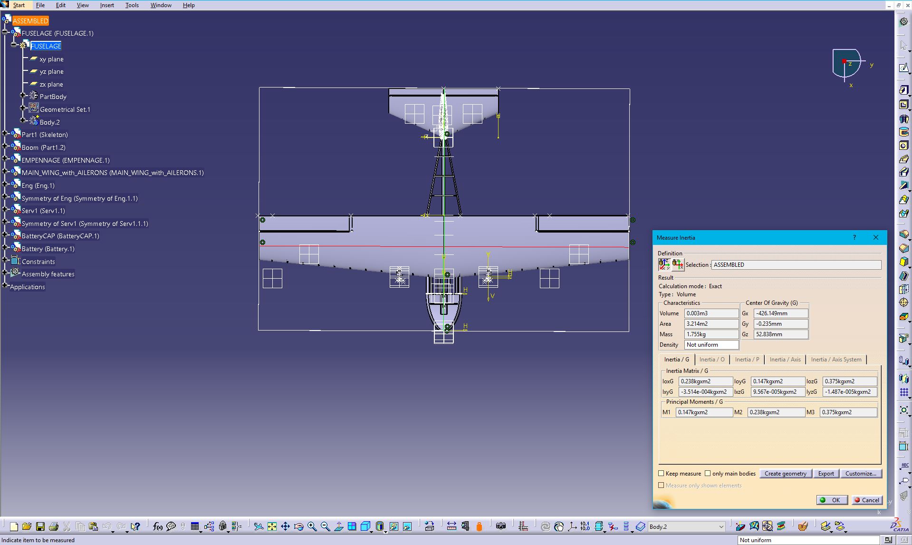
Task: Open the Start menu
Action: (x=19, y=5)
